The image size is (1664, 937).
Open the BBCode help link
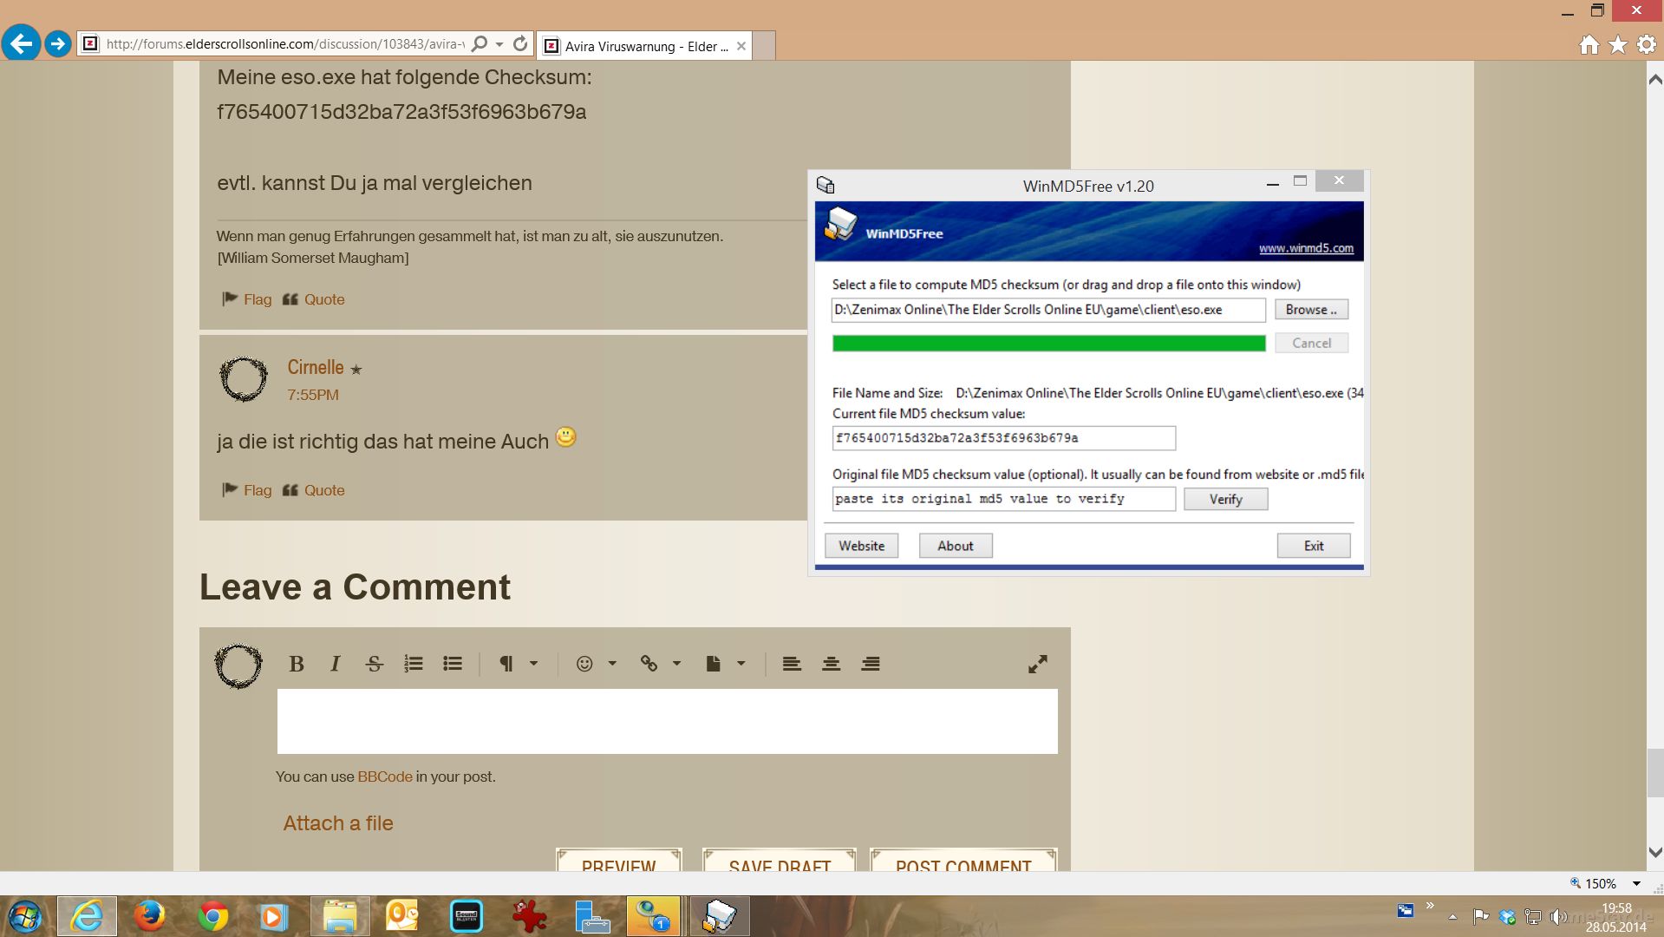click(385, 776)
